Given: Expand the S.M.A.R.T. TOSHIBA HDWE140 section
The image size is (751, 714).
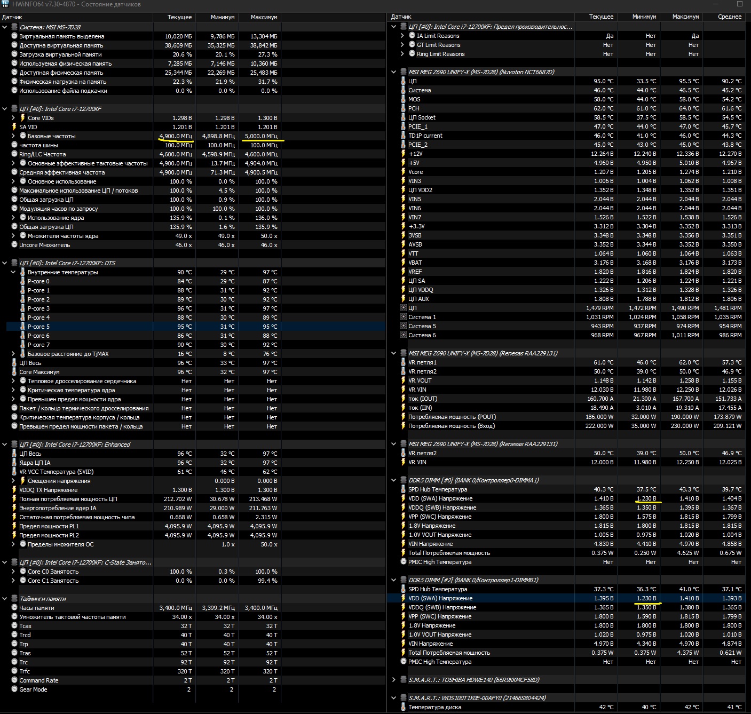Looking at the screenshot, I should [394, 680].
